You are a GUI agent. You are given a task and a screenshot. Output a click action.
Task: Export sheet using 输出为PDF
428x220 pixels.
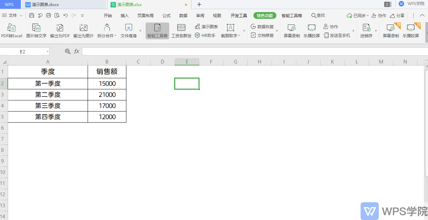tap(60, 31)
